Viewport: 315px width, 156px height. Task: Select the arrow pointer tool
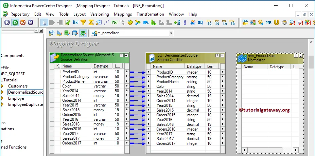(44, 22)
